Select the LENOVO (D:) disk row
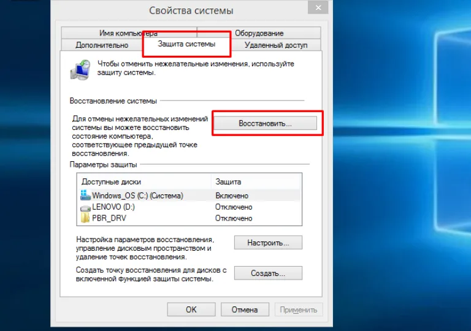The width and height of the screenshot is (471, 331). point(190,207)
